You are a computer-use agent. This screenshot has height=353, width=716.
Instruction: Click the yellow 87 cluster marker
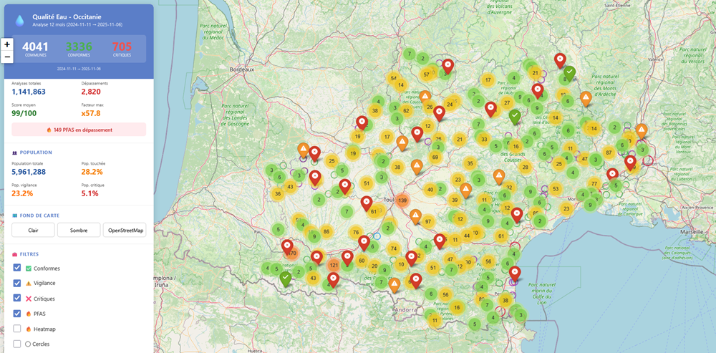click(x=609, y=153)
